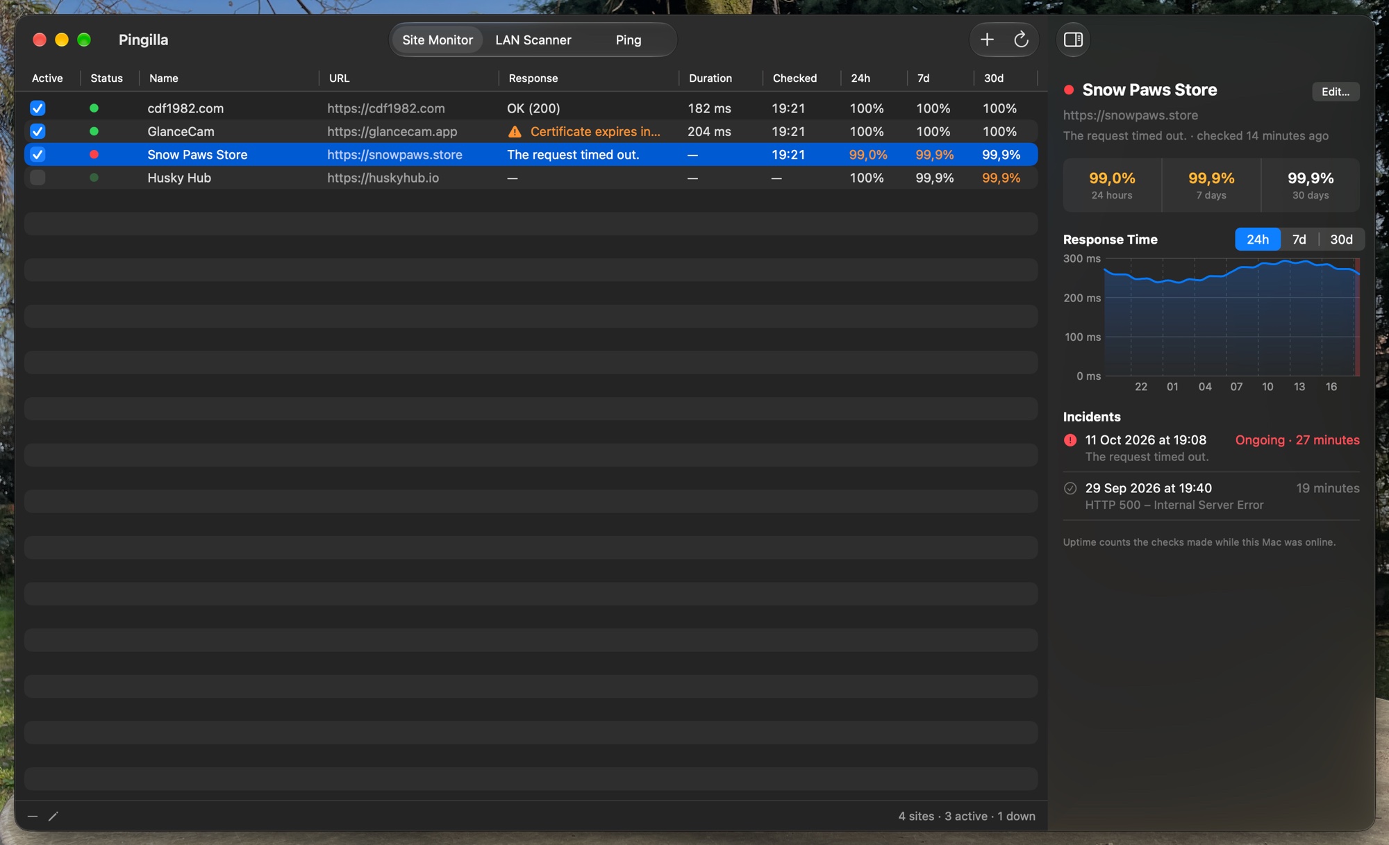Click 'OK (200)' response cell
Image resolution: width=1389 pixels, height=845 pixels.
click(533, 108)
